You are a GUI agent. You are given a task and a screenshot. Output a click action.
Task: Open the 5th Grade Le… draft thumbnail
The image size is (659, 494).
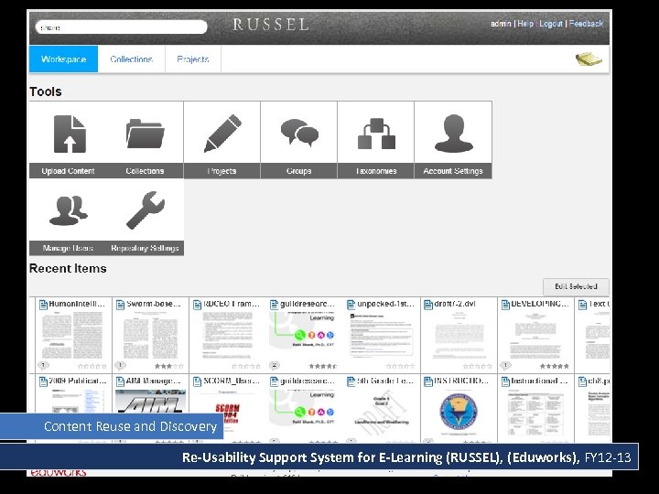pos(382,412)
